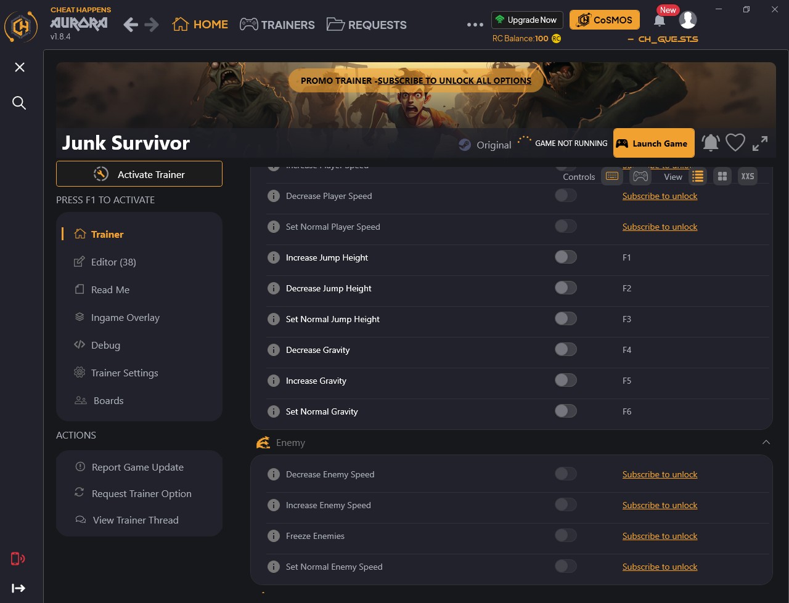Click the RC balance coin icon

pos(557,38)
